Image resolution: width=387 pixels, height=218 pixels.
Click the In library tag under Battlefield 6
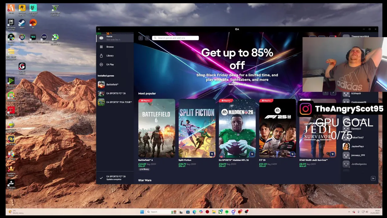(x=144, y=169)
